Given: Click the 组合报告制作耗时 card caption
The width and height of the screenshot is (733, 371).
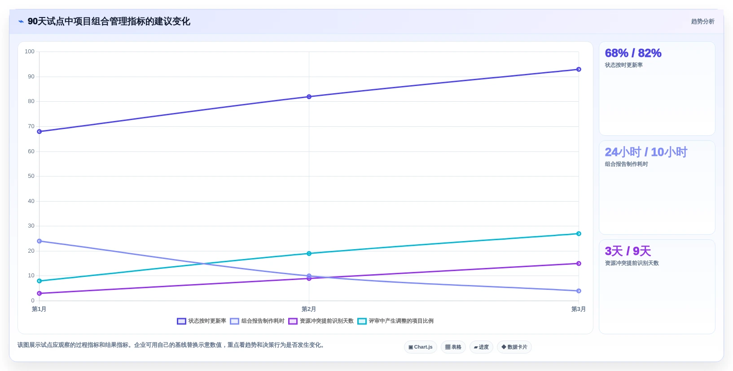Looking at the screenshot, I should (x=626, y=164).
